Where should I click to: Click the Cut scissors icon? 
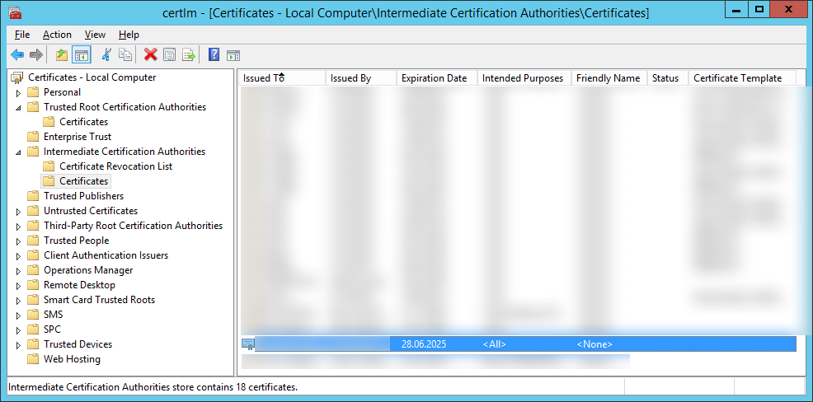106,55
